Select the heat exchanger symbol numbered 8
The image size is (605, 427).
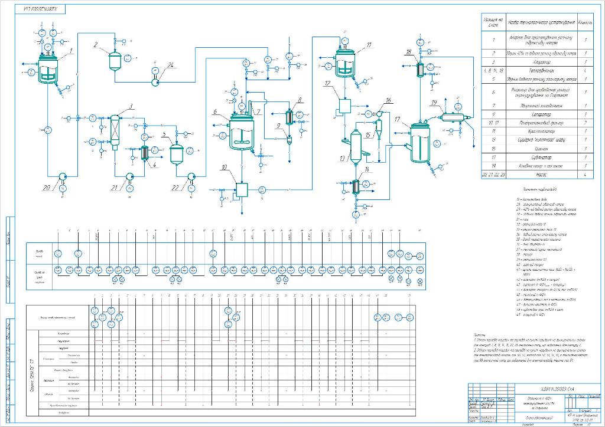(289, 117)
